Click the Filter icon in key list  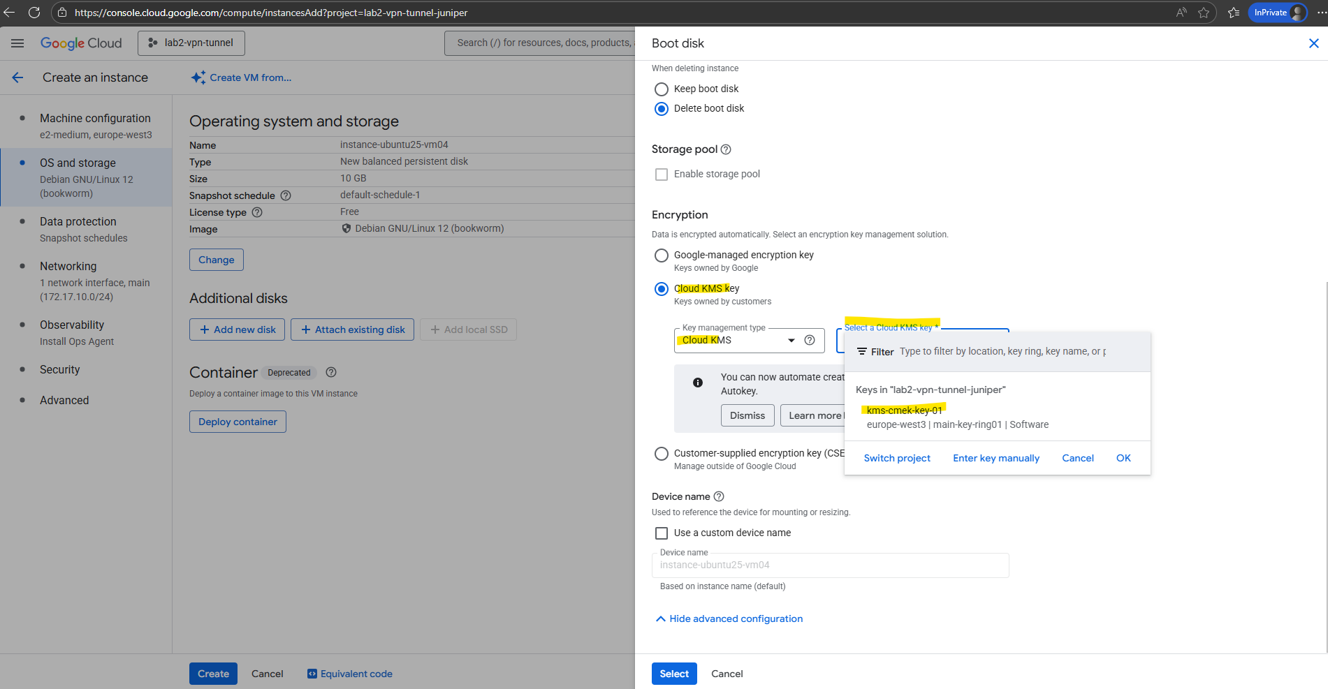[x=862, y=351]
